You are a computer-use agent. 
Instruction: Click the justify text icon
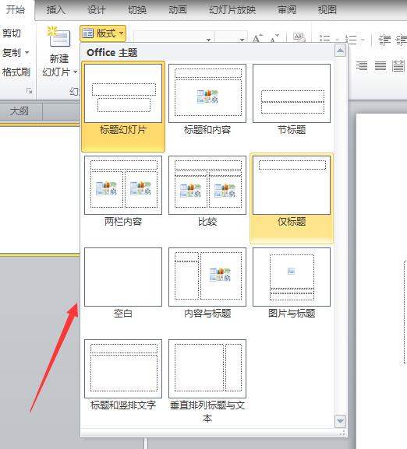click(380, 66)
